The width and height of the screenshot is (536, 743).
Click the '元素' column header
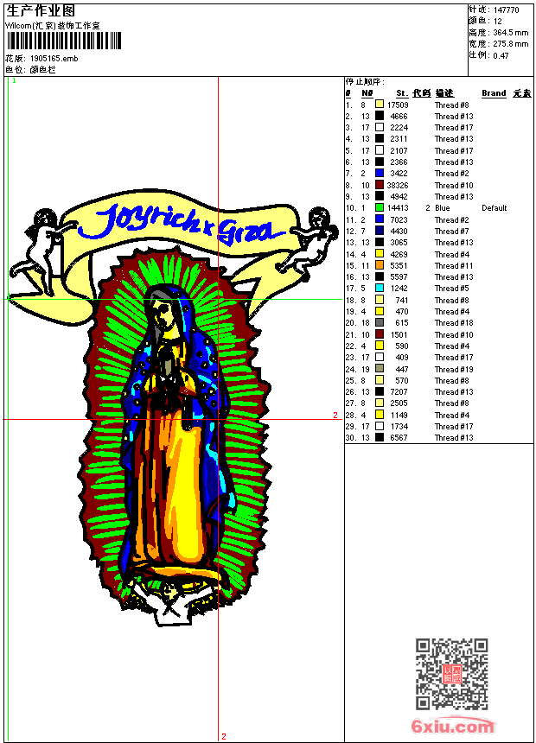(522, 93)
